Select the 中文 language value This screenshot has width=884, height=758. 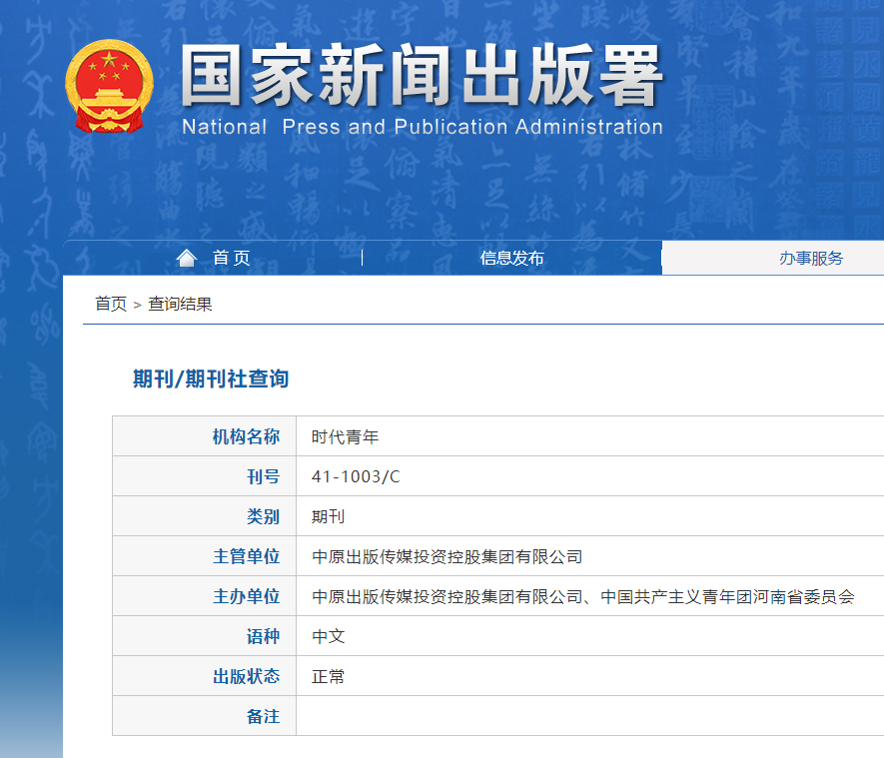click(328, 637)
